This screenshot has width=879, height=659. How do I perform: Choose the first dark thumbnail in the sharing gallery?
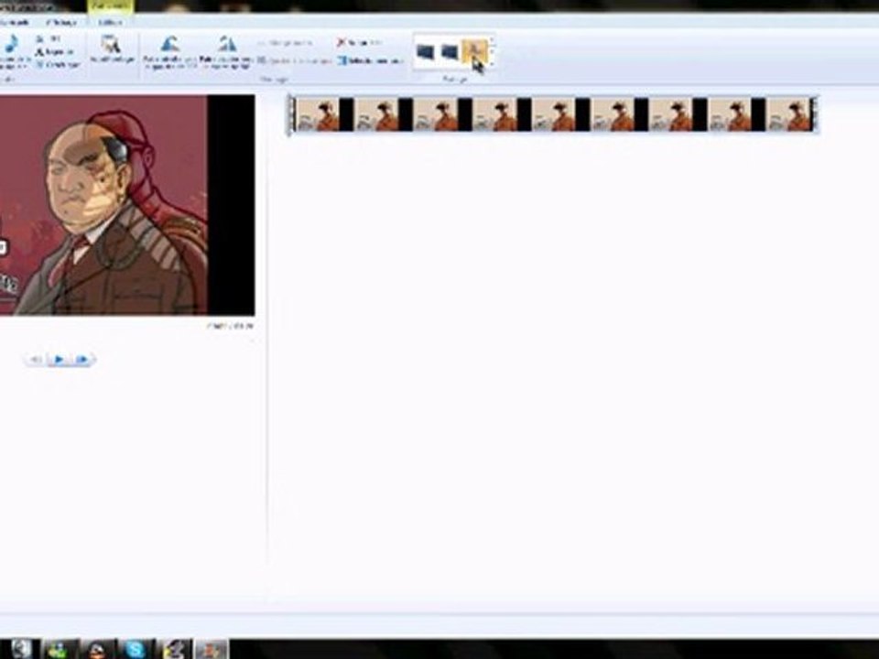(x=425, y=52)
